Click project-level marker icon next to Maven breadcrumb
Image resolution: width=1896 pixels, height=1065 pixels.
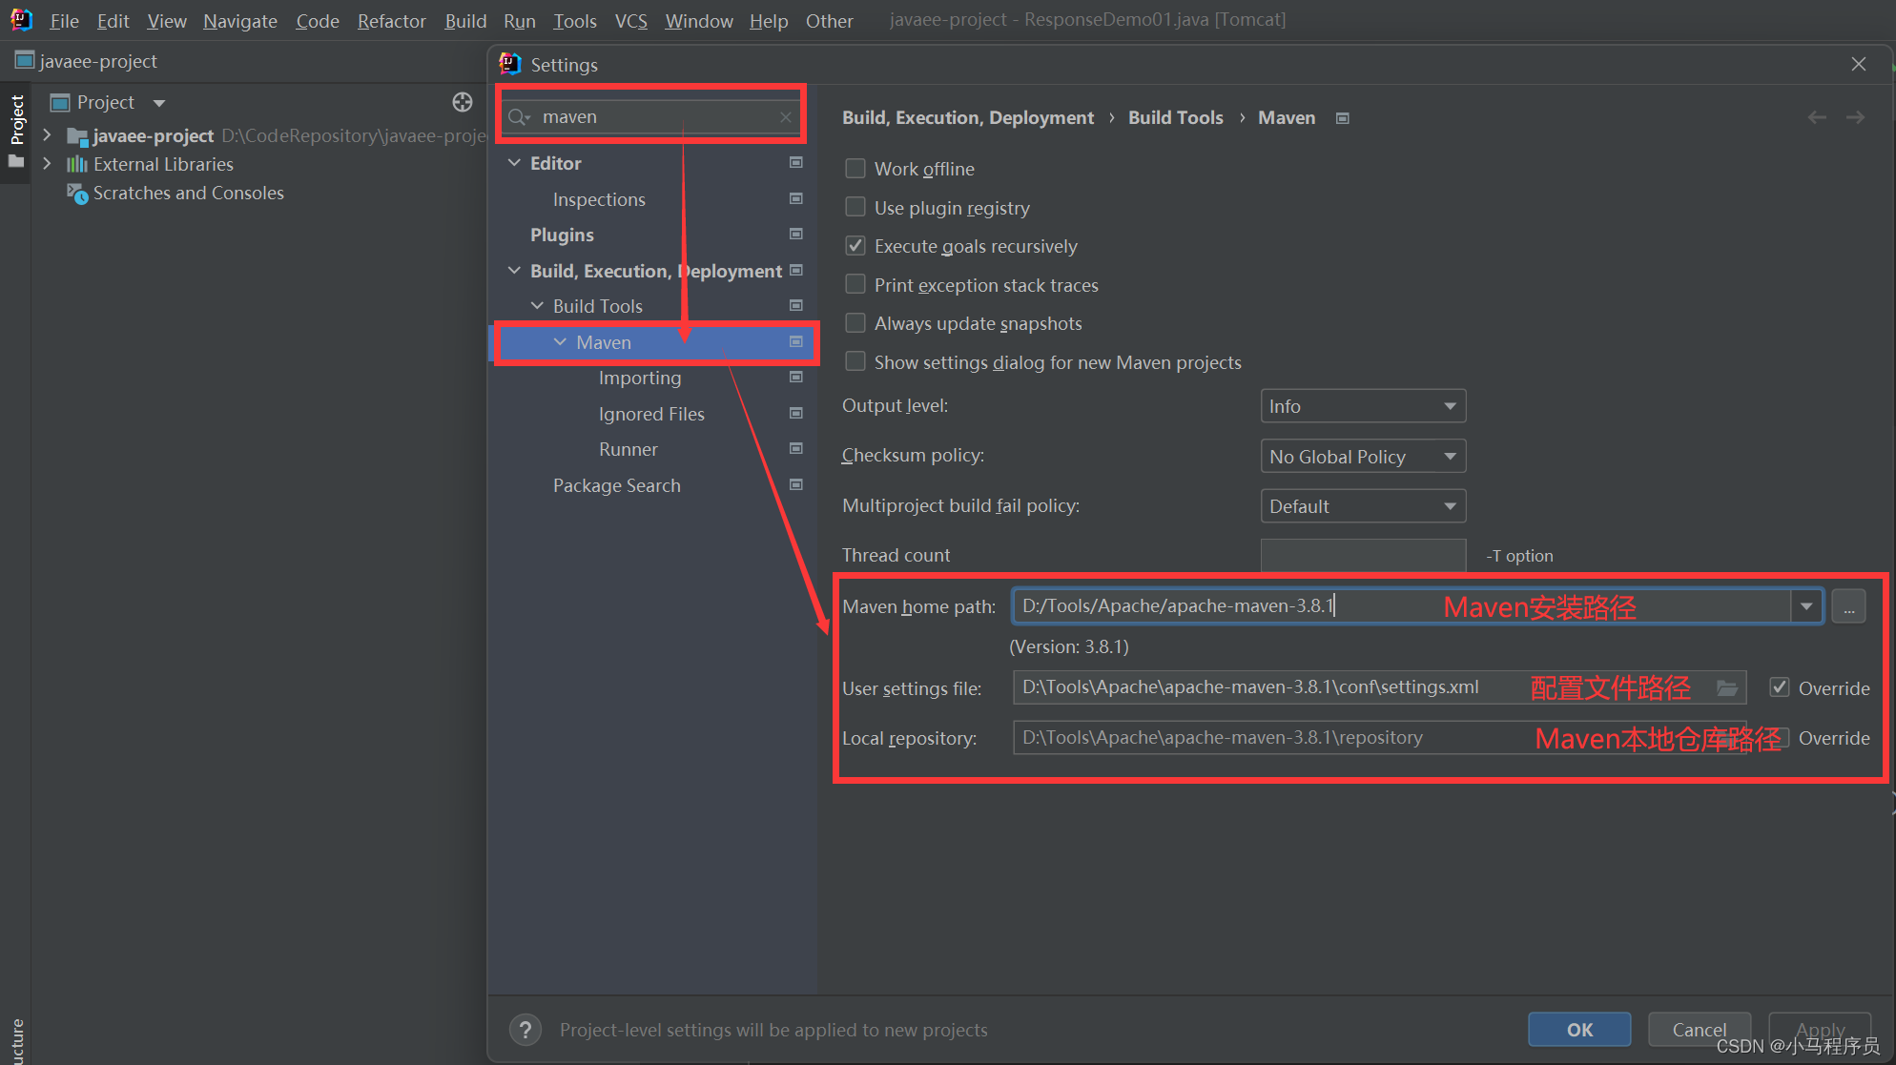click(1343, 118)
